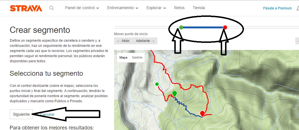
Task: Expand the Explorar menu
Action: pos(156,8)
